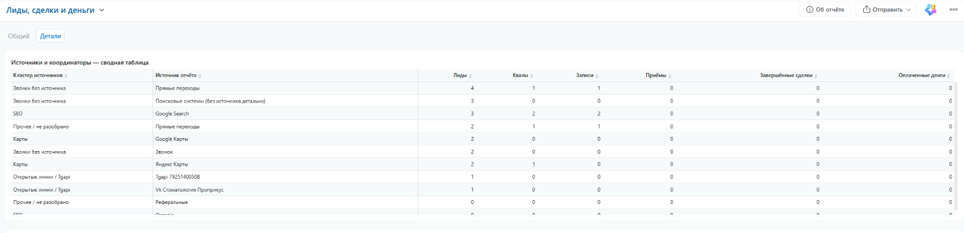The width and height of the screenshot is (964, 233).
Task: Click Квалы value 1 in Яндекс Карты row
Action: pyautogui.click(x=533, y=165)
